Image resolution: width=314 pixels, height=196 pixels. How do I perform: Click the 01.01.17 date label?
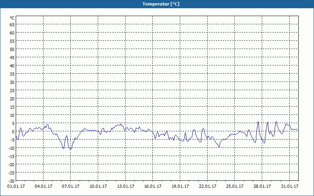16,187
